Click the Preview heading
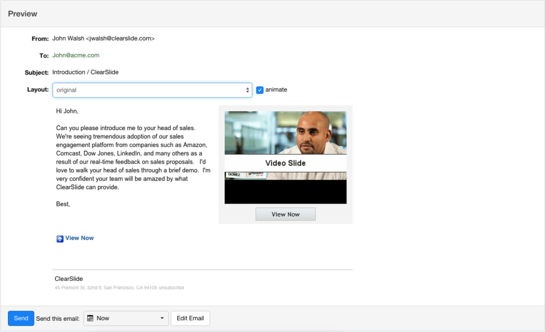Viewport: 545px width, 332px height. click(x=22, y=13)
